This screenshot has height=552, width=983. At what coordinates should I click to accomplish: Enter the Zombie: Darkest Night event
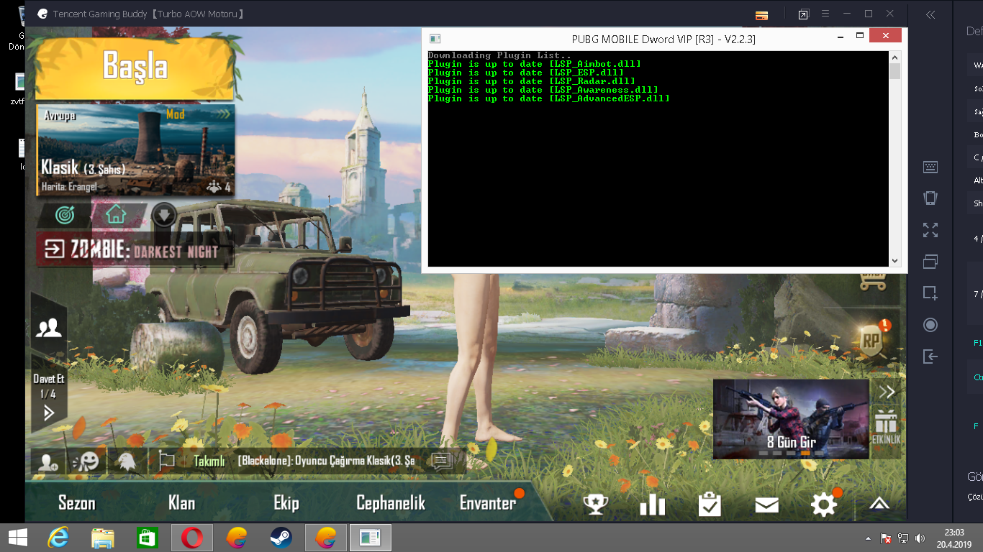tap(135, 249)
